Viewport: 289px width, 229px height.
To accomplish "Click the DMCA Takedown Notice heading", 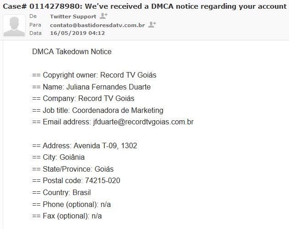I will (72, 51).
